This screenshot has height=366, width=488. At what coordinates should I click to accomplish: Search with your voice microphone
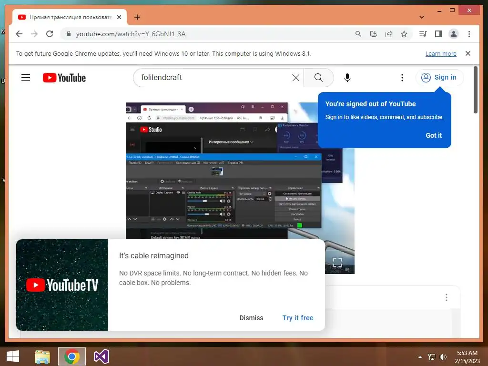[347, 78]
